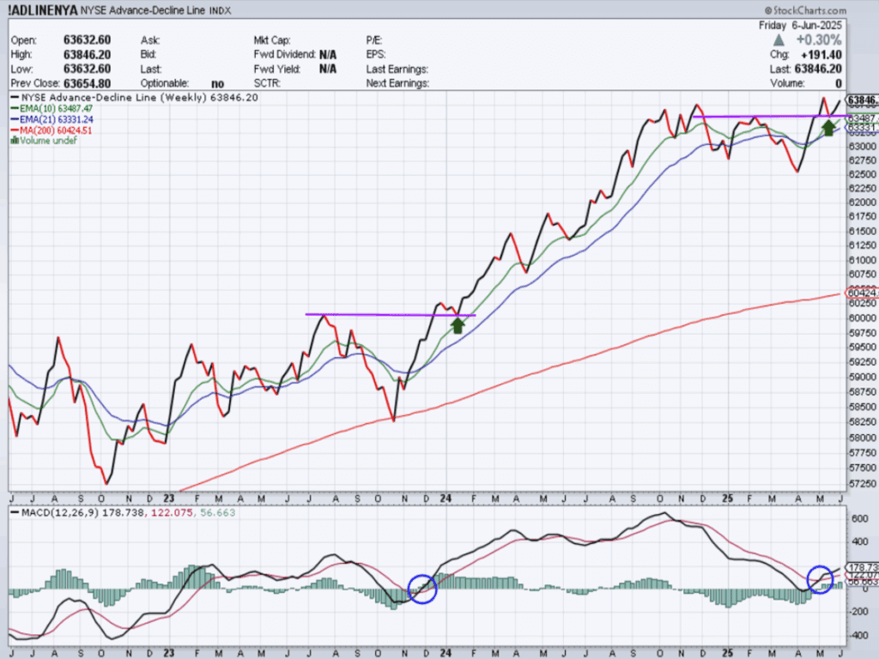Screen dimensions: 879x659
Task: Click the green up arrow near the 2024 breakout
Action: point(458,324)
